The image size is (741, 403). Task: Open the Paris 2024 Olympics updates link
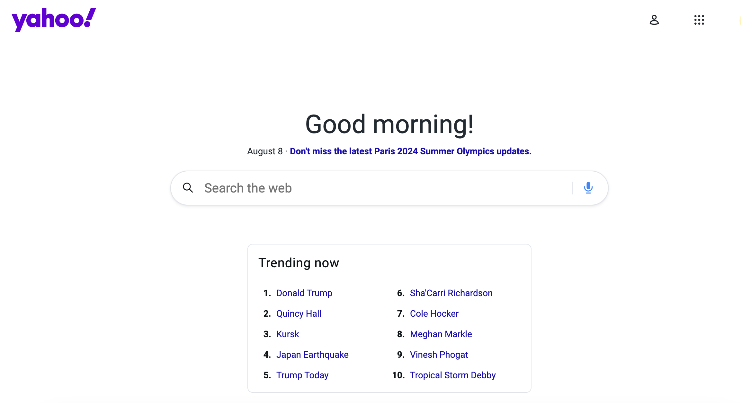[x=410, y=151]
